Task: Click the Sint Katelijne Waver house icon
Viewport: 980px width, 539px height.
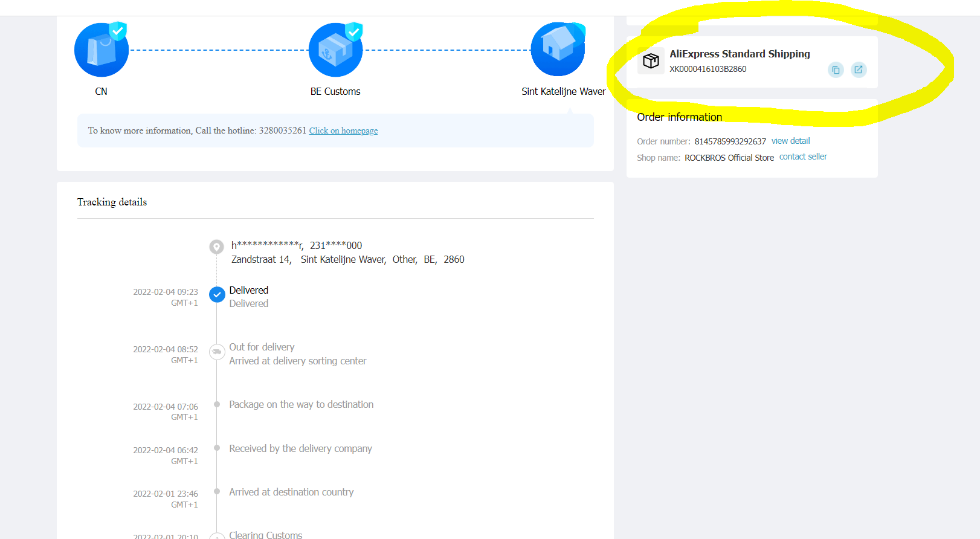Action: point(558,50)
